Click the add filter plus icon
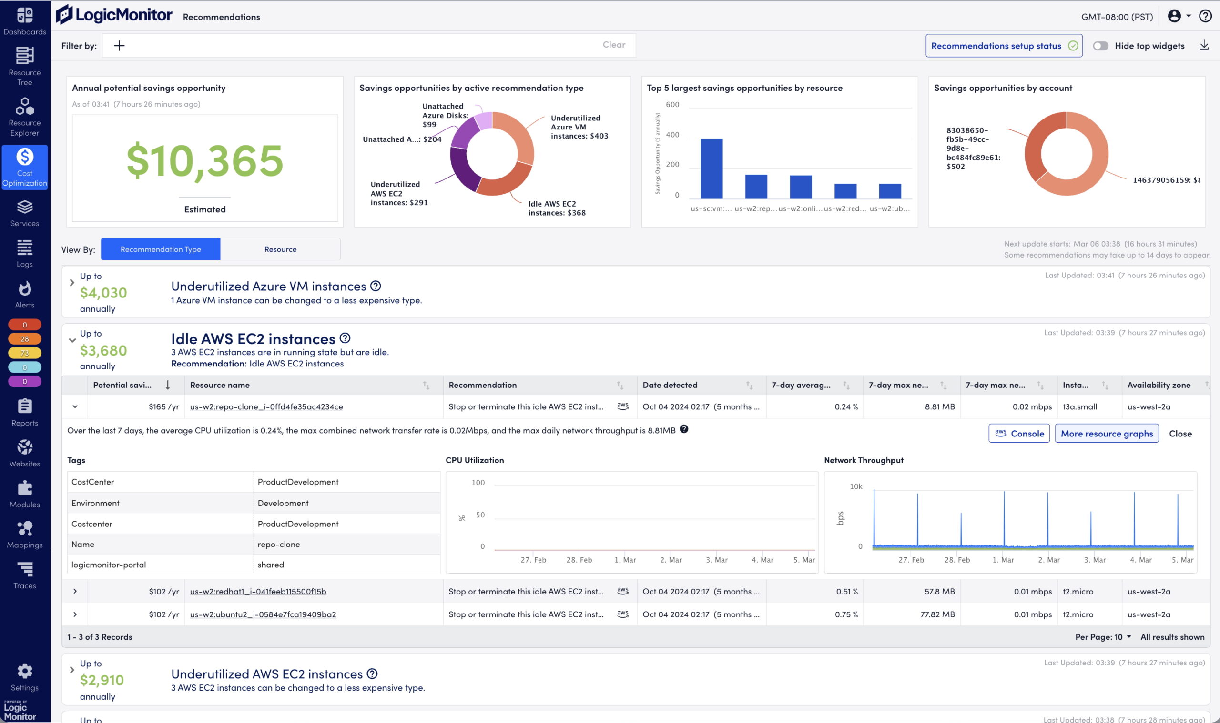 [x=119, y=45]
